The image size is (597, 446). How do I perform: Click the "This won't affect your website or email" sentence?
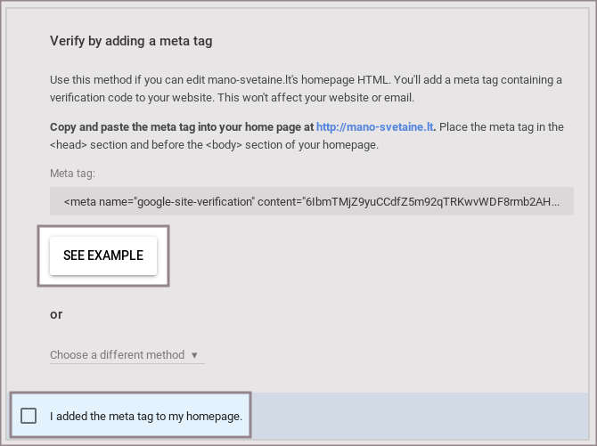pyautogui.click(x=303, y=97)
